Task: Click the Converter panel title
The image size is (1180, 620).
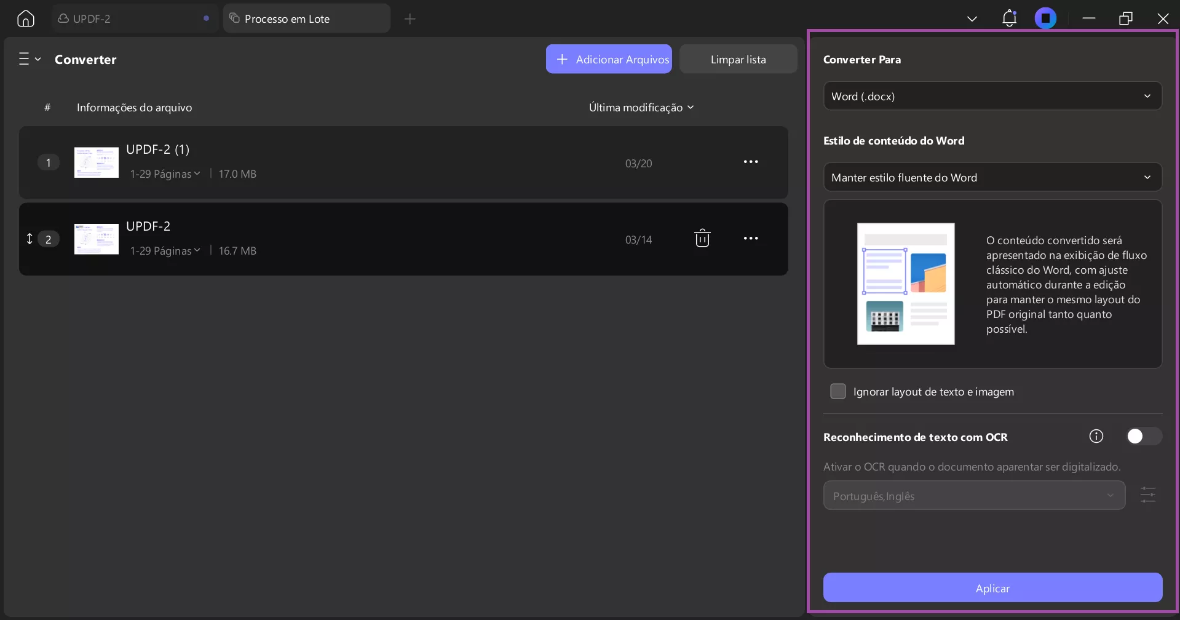Action: [85, 60]
